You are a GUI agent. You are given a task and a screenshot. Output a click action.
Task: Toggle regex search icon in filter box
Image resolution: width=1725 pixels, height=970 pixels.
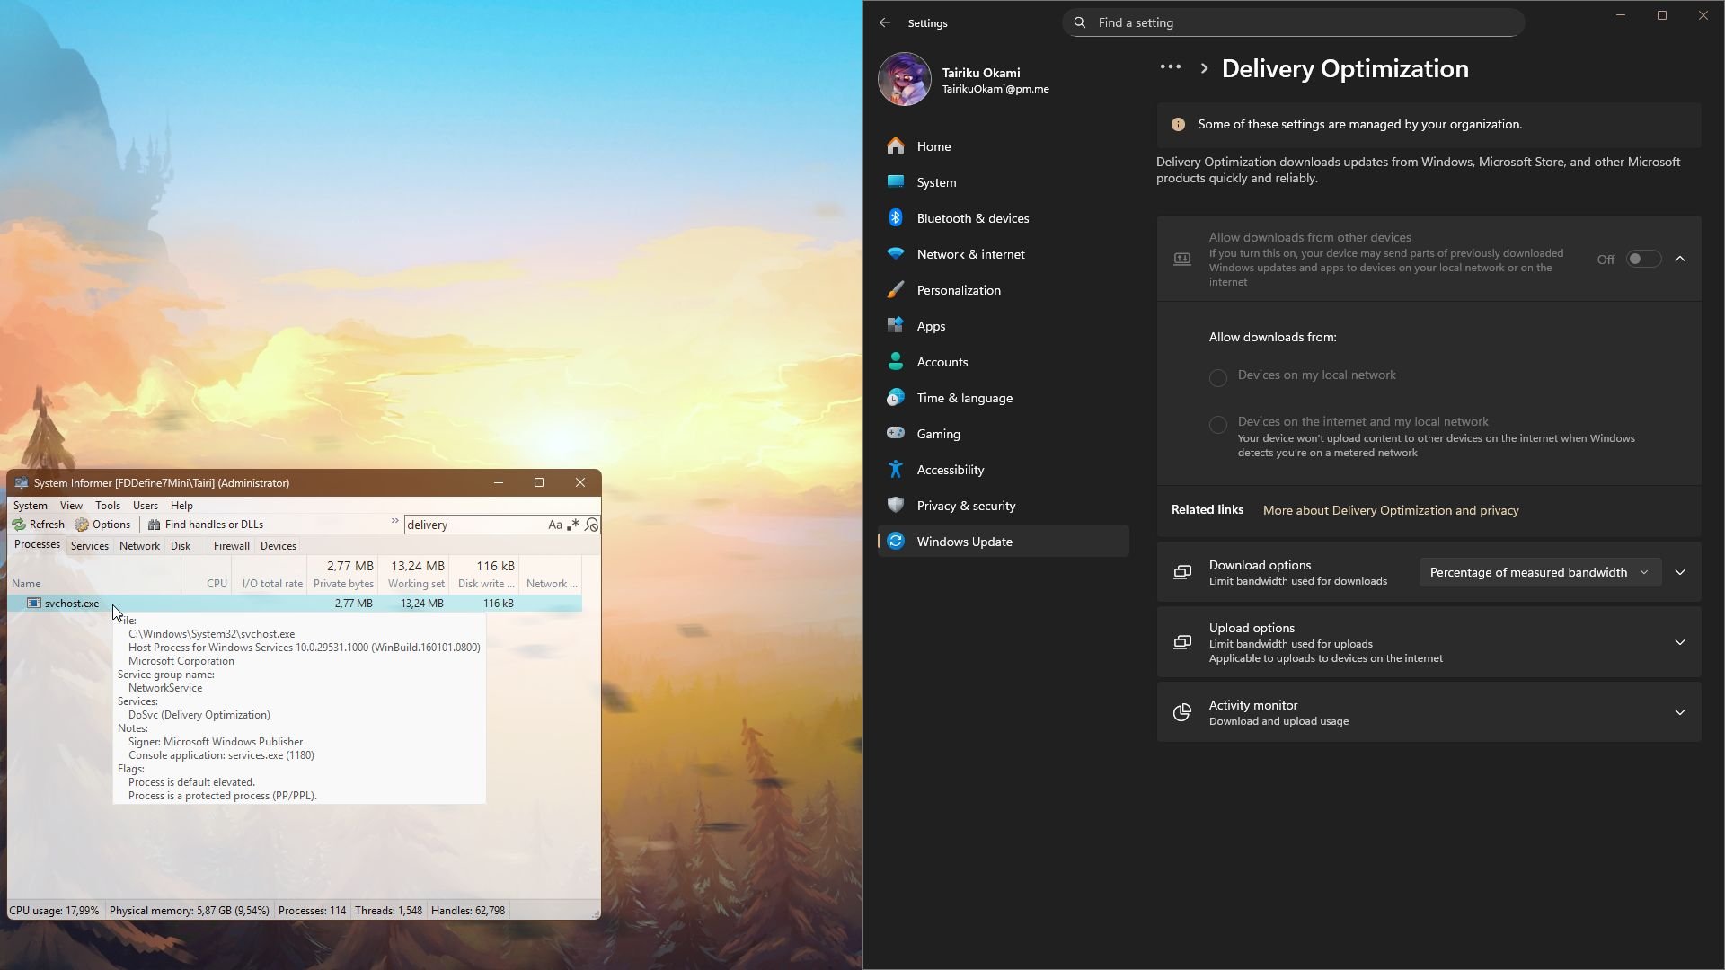tap(573, 525)
